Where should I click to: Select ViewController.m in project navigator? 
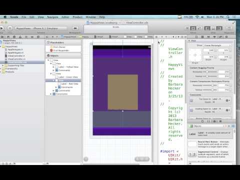[x=16, y=59]
